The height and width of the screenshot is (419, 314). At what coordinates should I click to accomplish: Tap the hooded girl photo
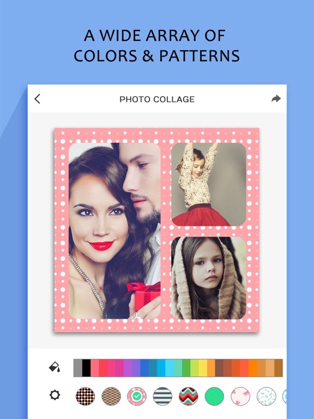(x=209, y=278)
